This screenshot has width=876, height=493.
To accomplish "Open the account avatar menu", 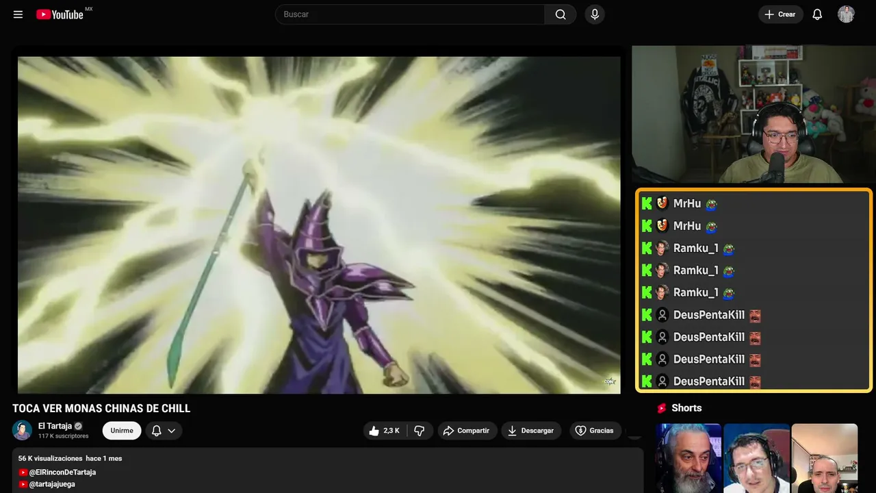I will (847, 14).
